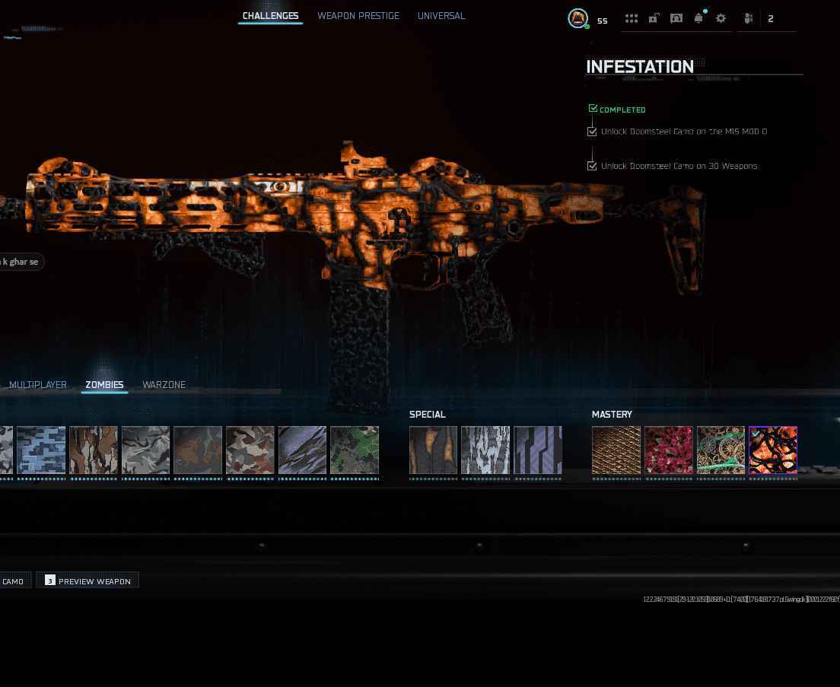Open the settings gear icon
Screen dimensions: 840x687
coord(721,19)
